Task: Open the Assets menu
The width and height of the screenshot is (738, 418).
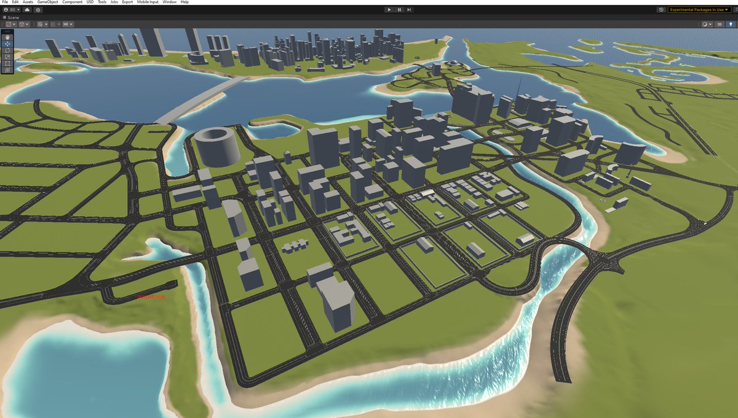Action: [x=28, y=2]
